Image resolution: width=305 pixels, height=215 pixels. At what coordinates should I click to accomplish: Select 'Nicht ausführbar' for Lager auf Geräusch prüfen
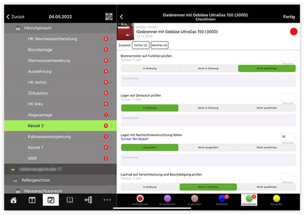pyautogui.click(x=267, y=108)
